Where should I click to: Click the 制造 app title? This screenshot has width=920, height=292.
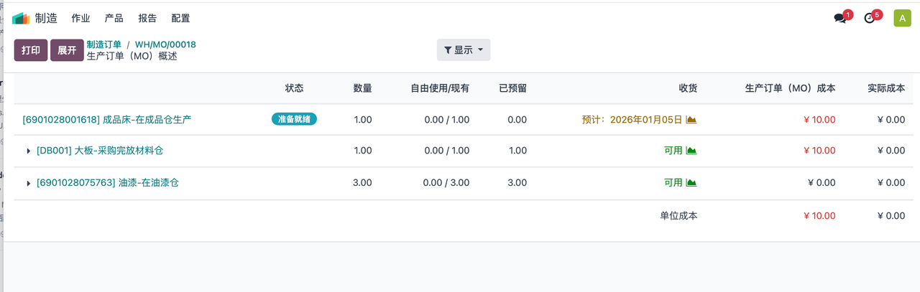(46, 18)
